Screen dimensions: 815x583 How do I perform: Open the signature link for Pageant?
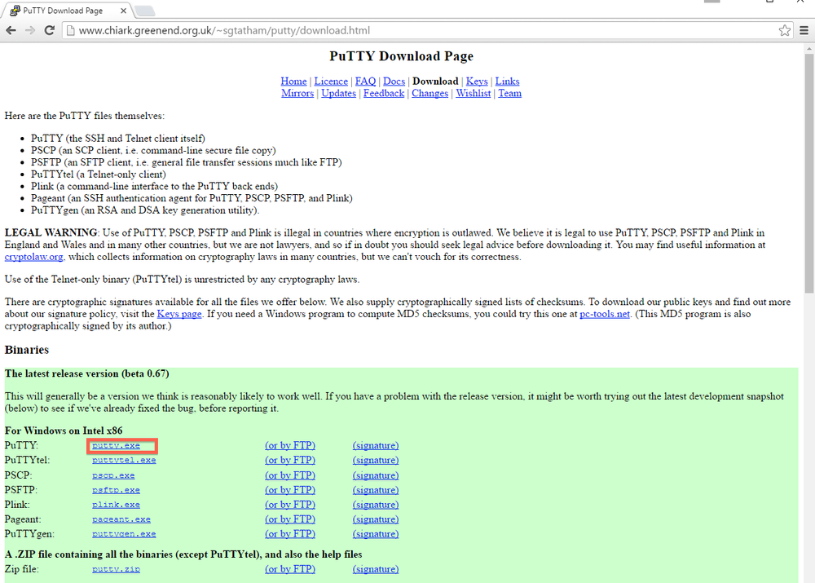pyautogui.click(x=376, y=519)
